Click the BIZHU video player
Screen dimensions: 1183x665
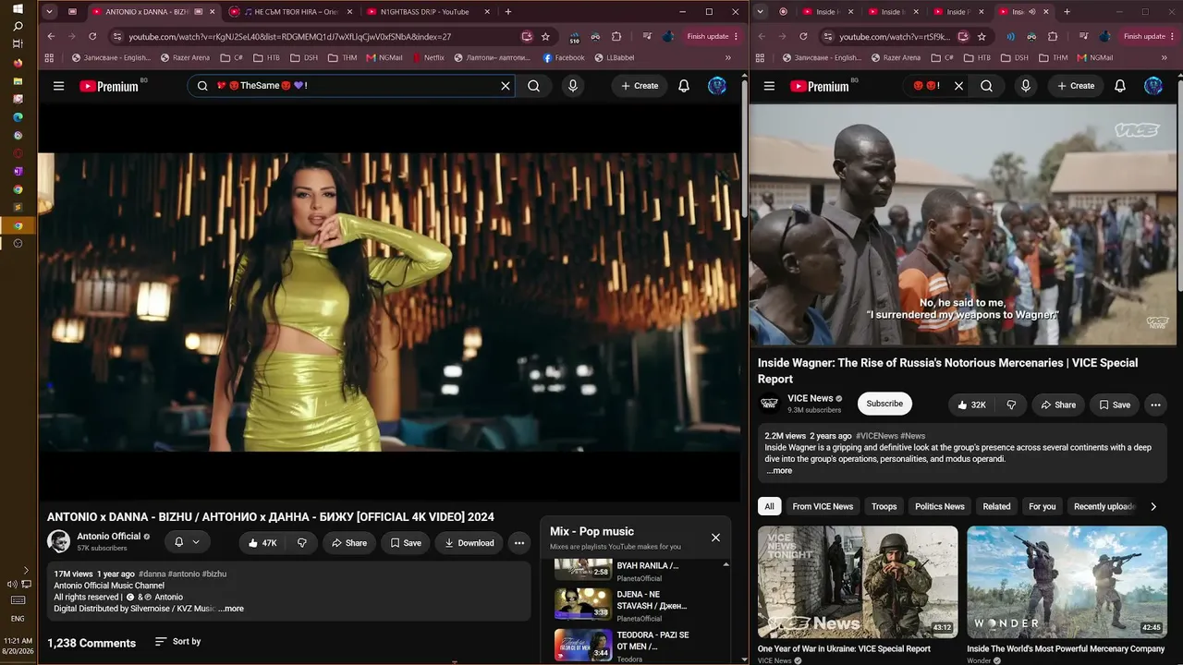coord(389,302)
